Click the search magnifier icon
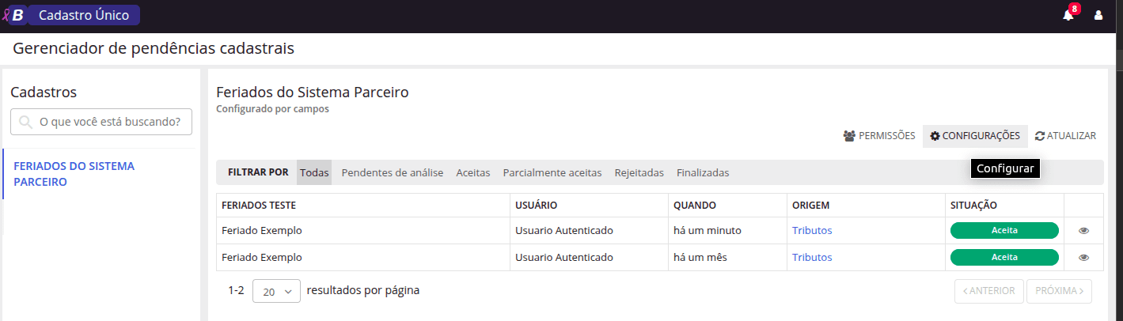Image resolution: width=1123 pixels, height=321 pixels. [x=26, y=122]
